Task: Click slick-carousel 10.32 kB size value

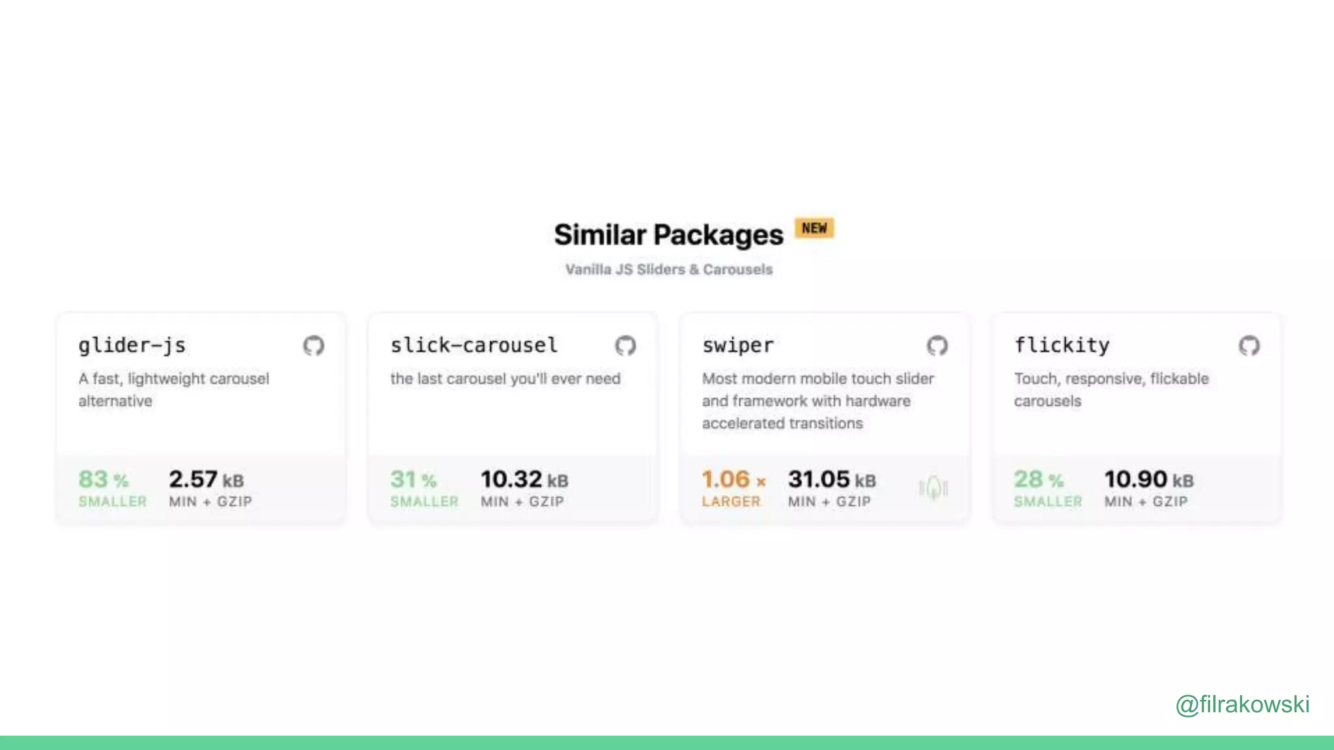Action: tap(524, 480)
